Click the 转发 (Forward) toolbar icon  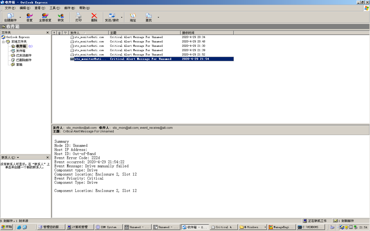click(x=61, y=17)
